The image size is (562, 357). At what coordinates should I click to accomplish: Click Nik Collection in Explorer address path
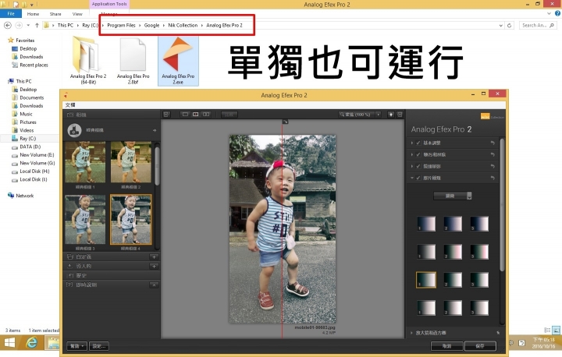point(183,26)
